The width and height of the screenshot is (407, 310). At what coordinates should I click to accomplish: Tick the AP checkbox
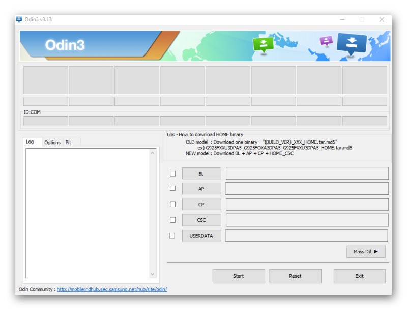coord(172,188)
